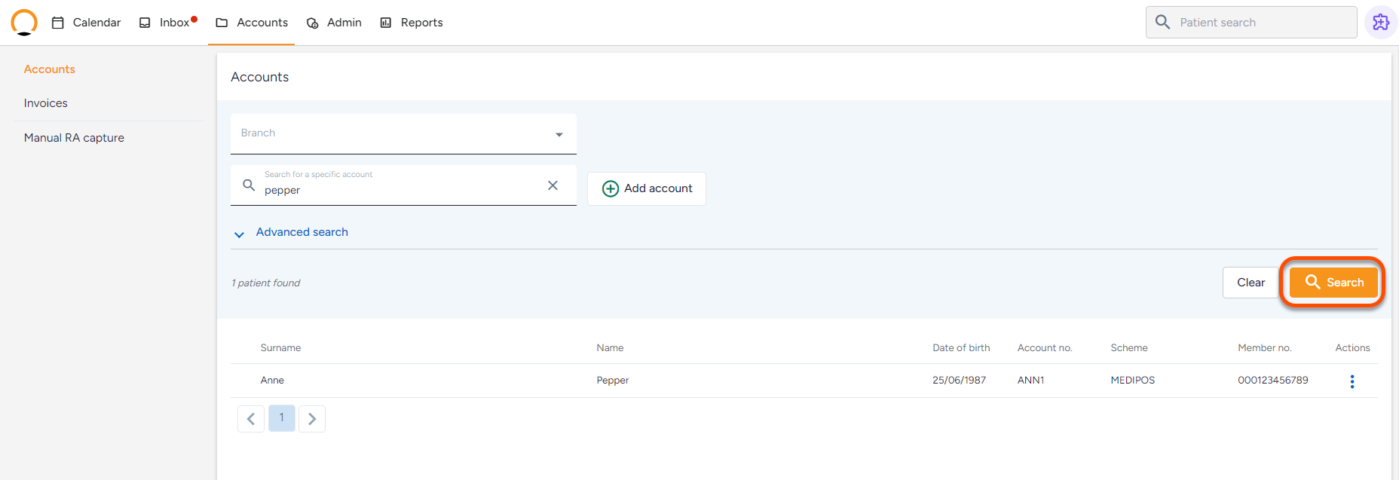Click the orange Search button

click(1333, 283)
